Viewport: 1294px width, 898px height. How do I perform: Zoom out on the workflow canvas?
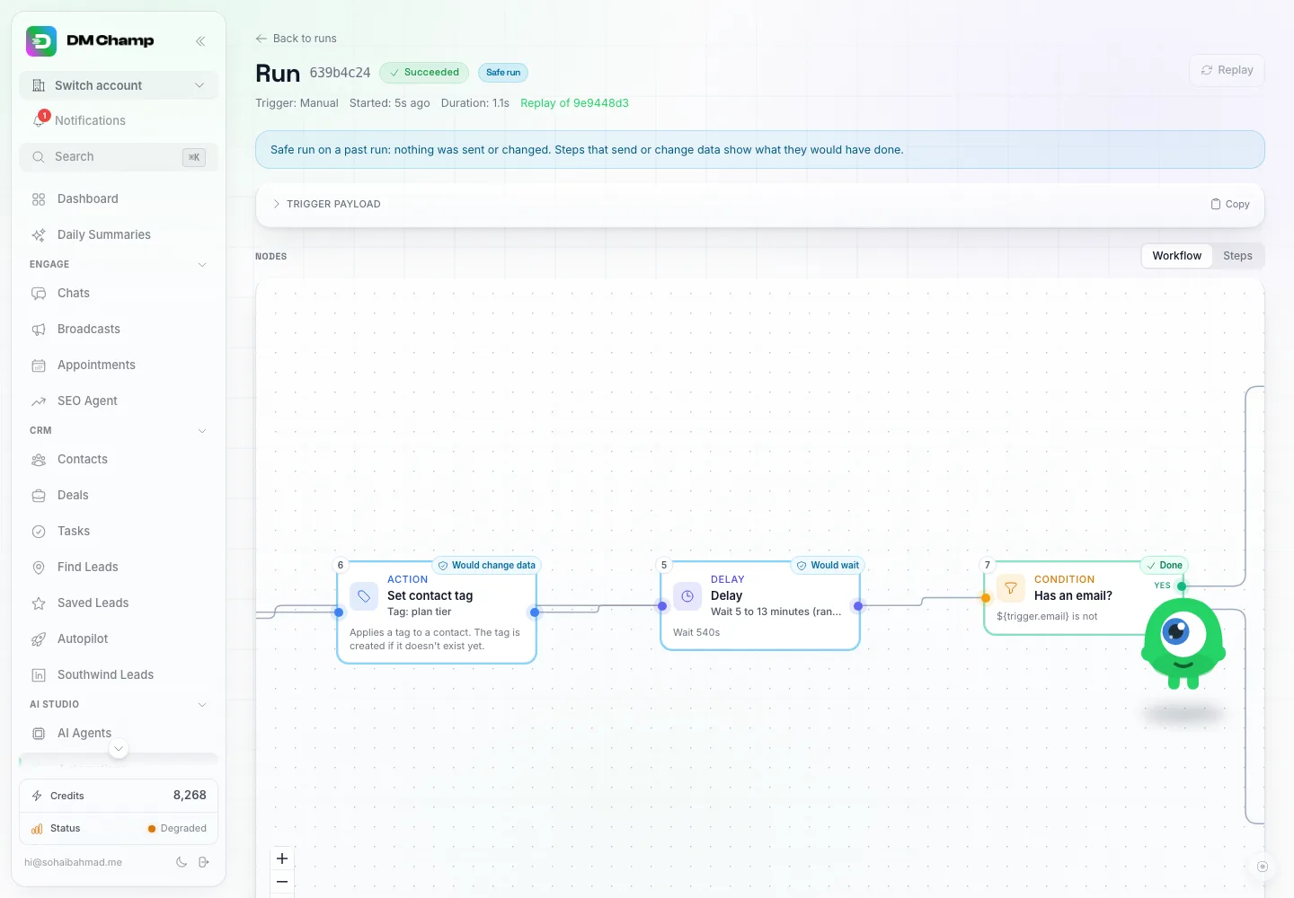pos(282,882)
